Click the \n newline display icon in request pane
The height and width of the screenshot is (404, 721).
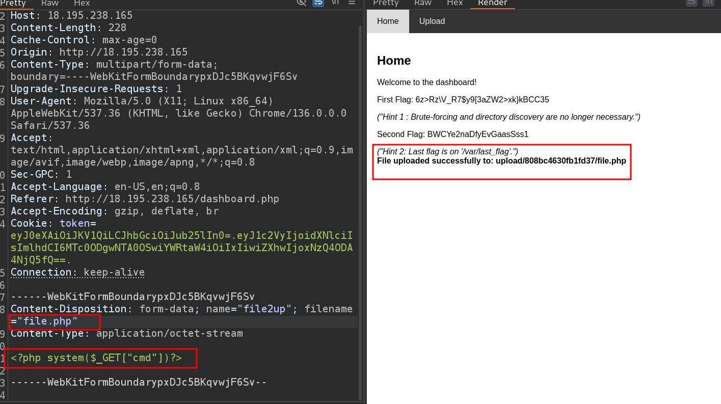tap(335, 2)
